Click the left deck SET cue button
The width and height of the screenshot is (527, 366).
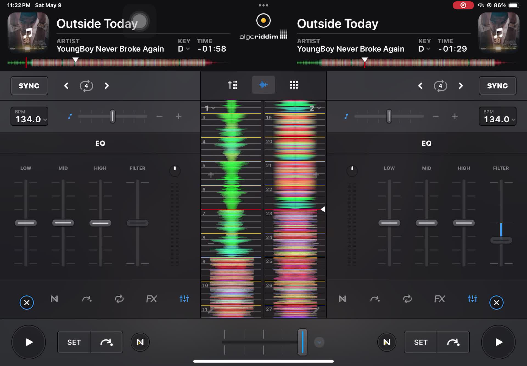click(x=74, y=342)
